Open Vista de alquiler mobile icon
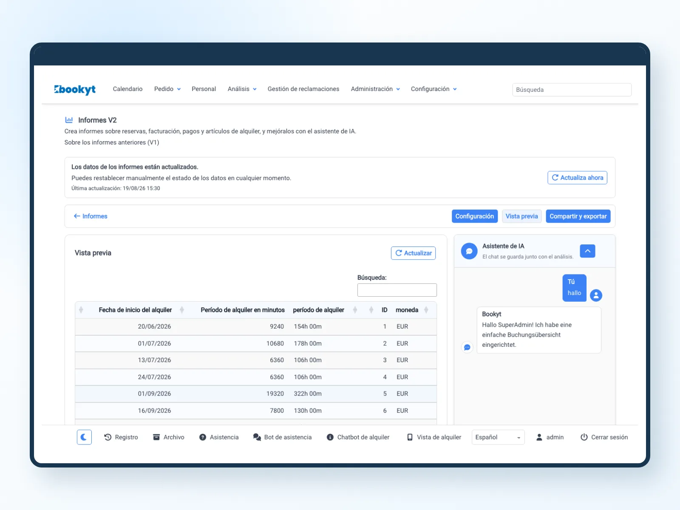The height and width of the screenshot is (510, 680). point(410,437)
